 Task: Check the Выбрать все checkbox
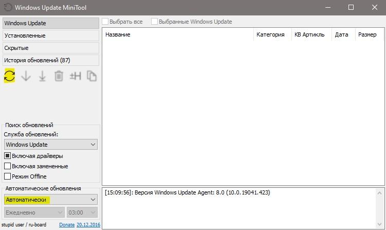click(x=105, y=22)
